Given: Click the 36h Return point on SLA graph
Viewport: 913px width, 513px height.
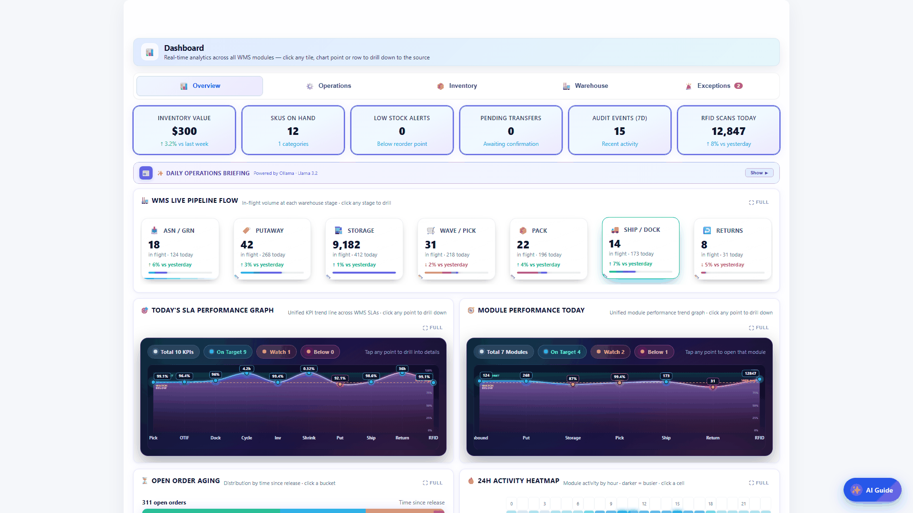Looking at the screenshot, I should (x=402, y=374).
